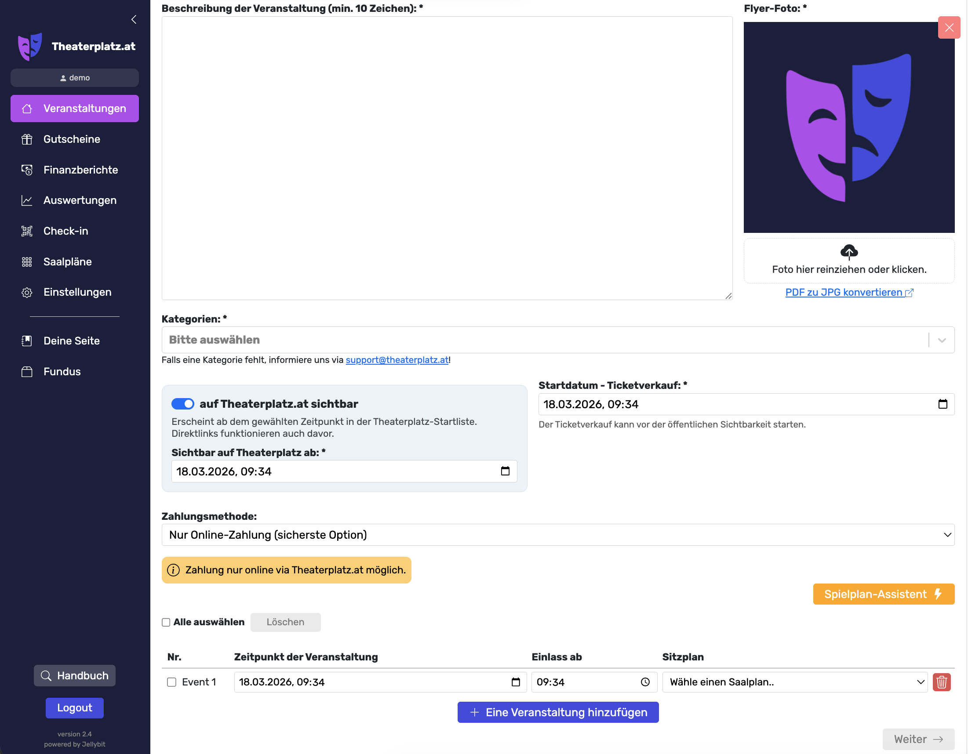
Task: Go to Finanzberichte in the sidebar
Action: [x=81, y=170]
